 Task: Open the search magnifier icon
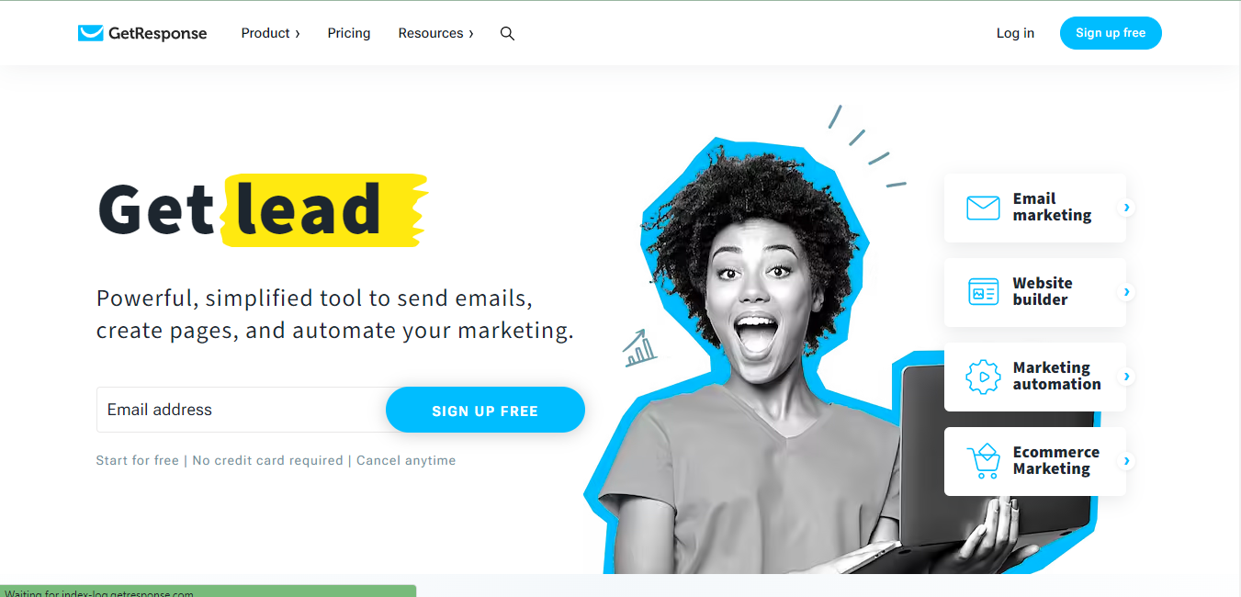507,33
